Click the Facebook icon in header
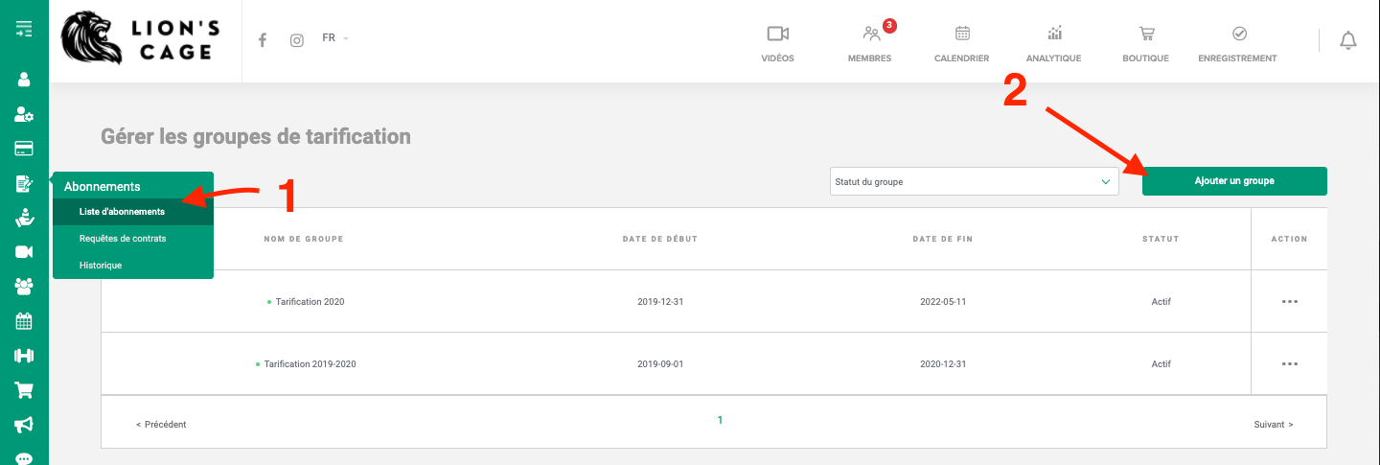The height and width of the screenshot is (465, 1380). pyautogui.click(x=263, y=40)
